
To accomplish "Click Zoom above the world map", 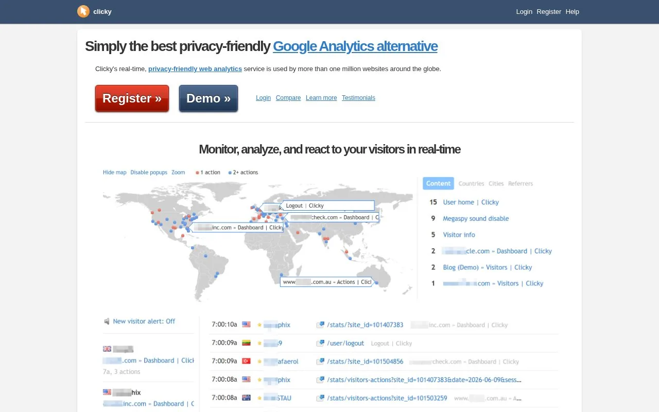I will click(x=178, y=173).
